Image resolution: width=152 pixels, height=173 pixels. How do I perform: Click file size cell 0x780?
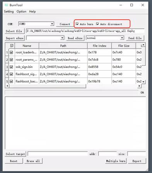(x=124, y=59)
